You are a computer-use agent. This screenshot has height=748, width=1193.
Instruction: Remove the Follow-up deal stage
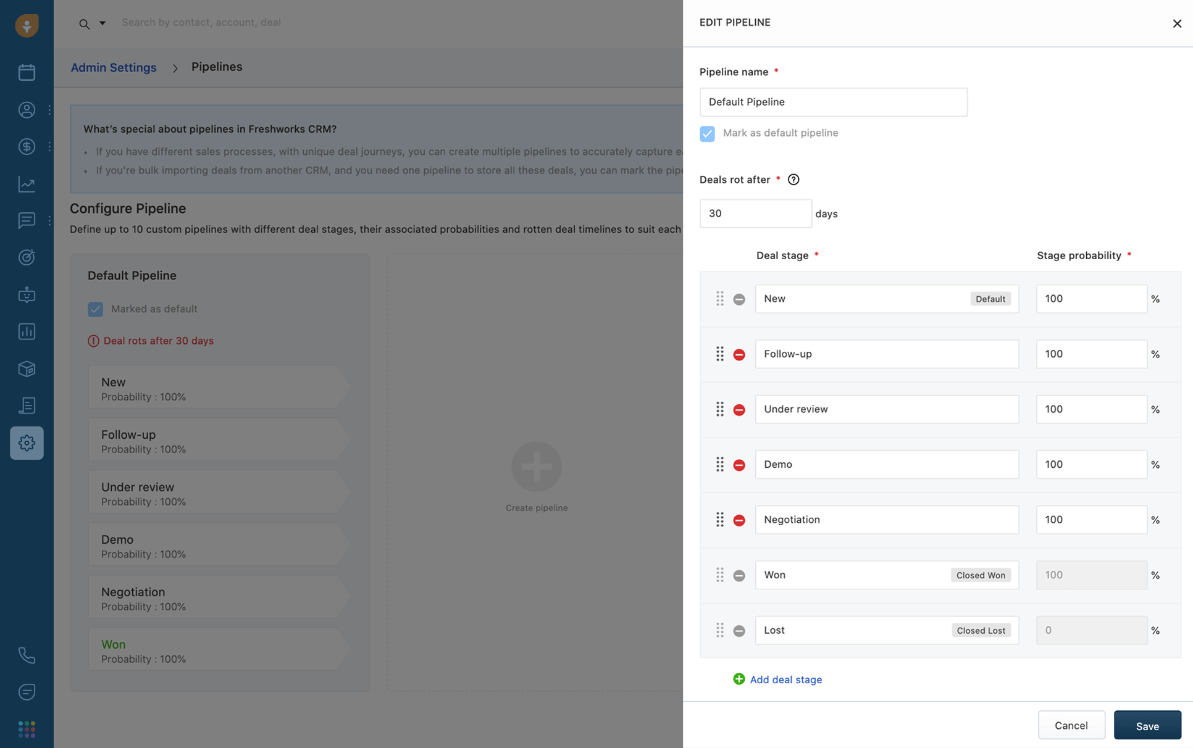[739, 354]
